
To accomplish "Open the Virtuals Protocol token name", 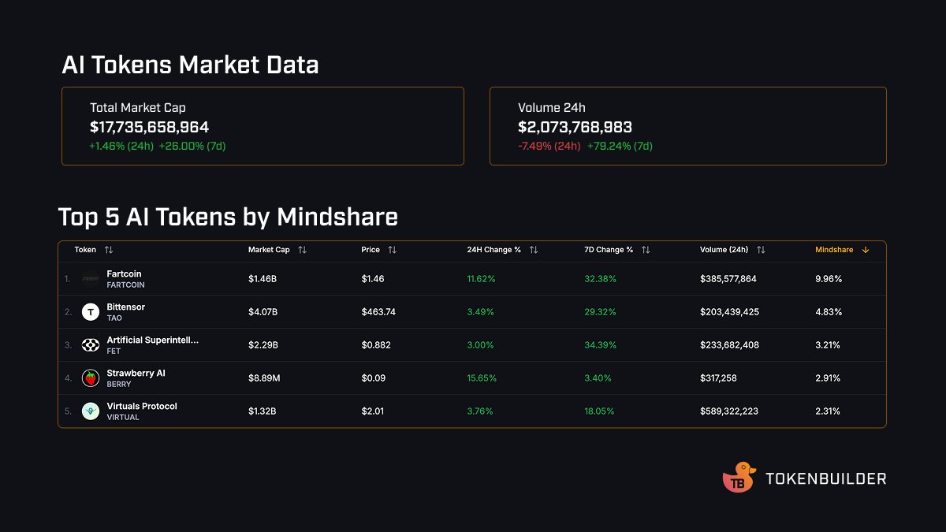I will 142,406.
